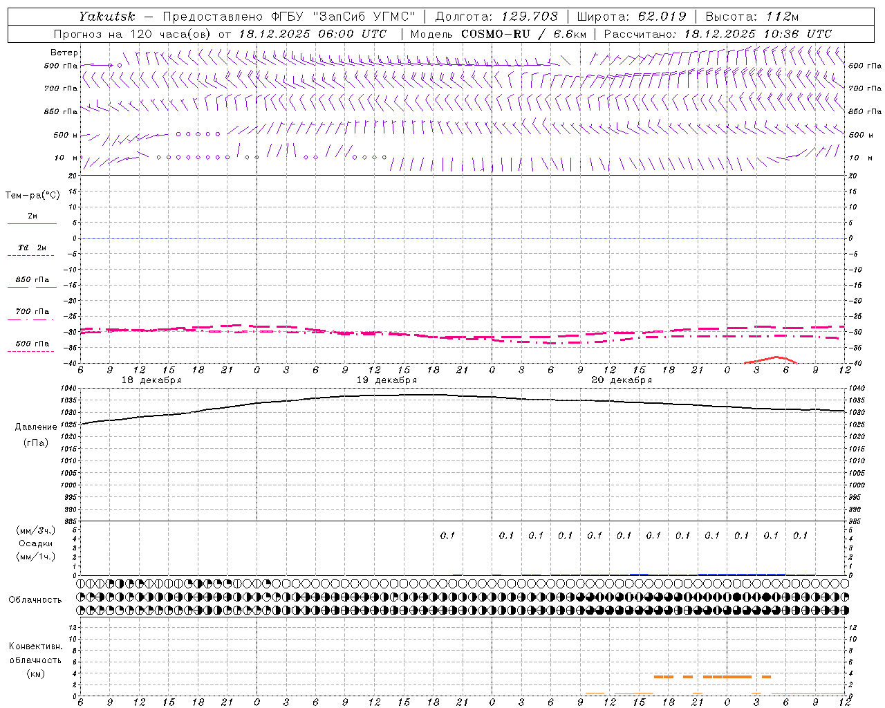Select the Высота: 112м elevation field
Screen dimensions: 885x708
[752, 17]
